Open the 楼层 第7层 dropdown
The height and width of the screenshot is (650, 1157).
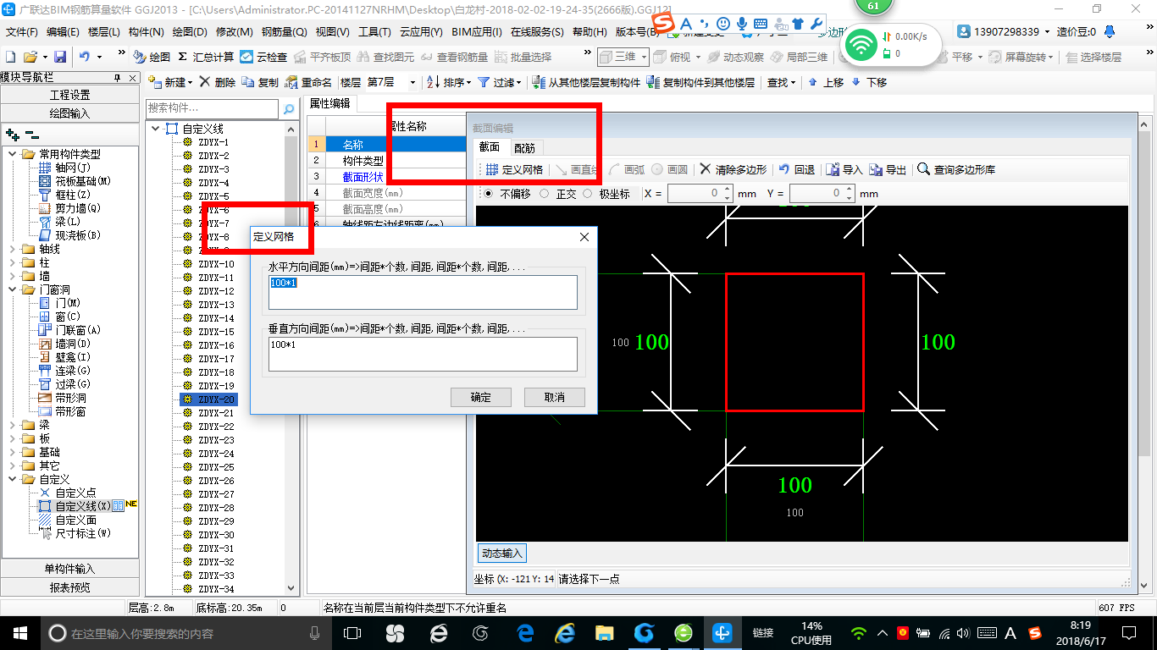(x=412, y=82)
